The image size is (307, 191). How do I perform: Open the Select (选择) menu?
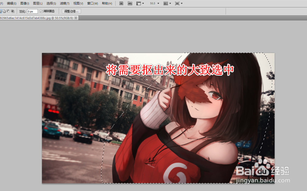(51, 3)
